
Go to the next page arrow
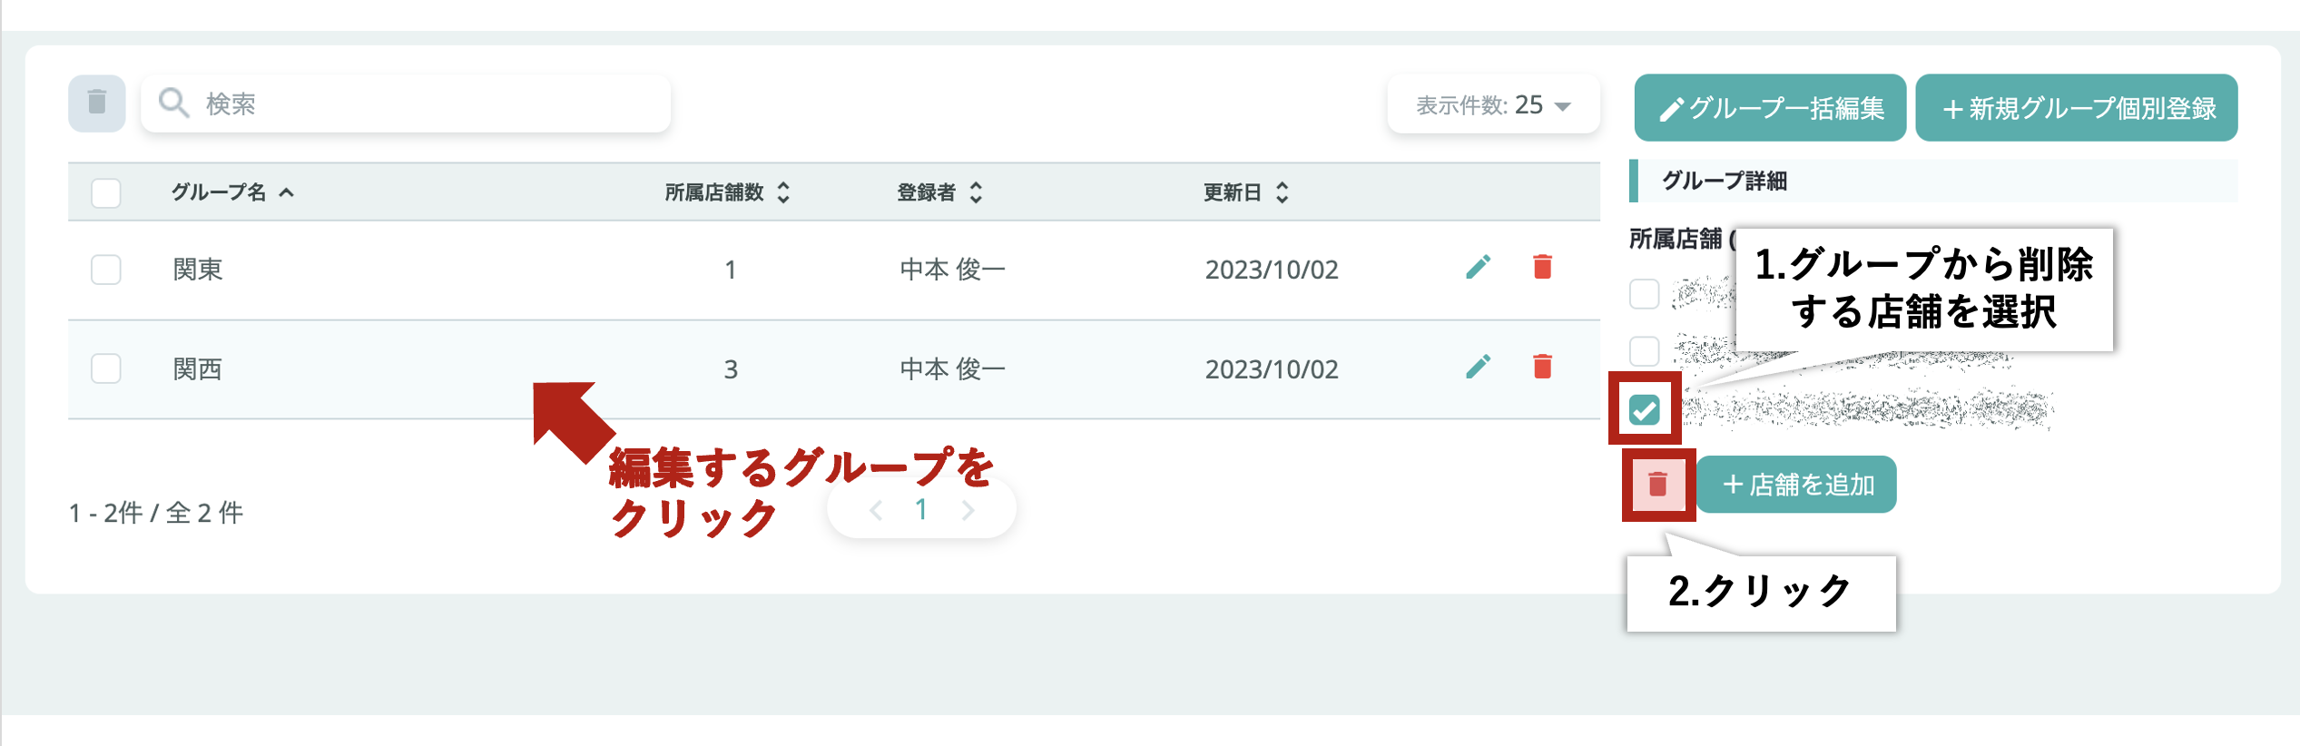[x=968, y=510]
